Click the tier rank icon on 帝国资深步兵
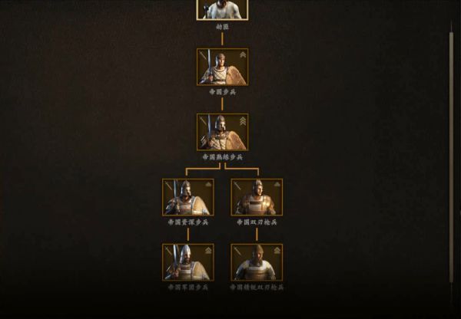The image size is (461, 319). click(x=208, y=184)
